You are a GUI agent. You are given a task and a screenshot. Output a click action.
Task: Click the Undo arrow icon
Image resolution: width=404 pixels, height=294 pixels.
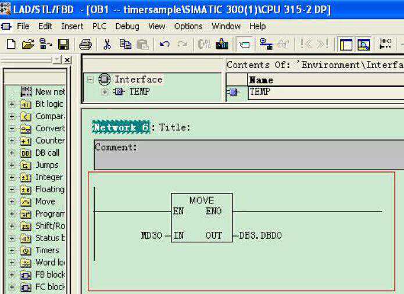[x=165, y=44]
